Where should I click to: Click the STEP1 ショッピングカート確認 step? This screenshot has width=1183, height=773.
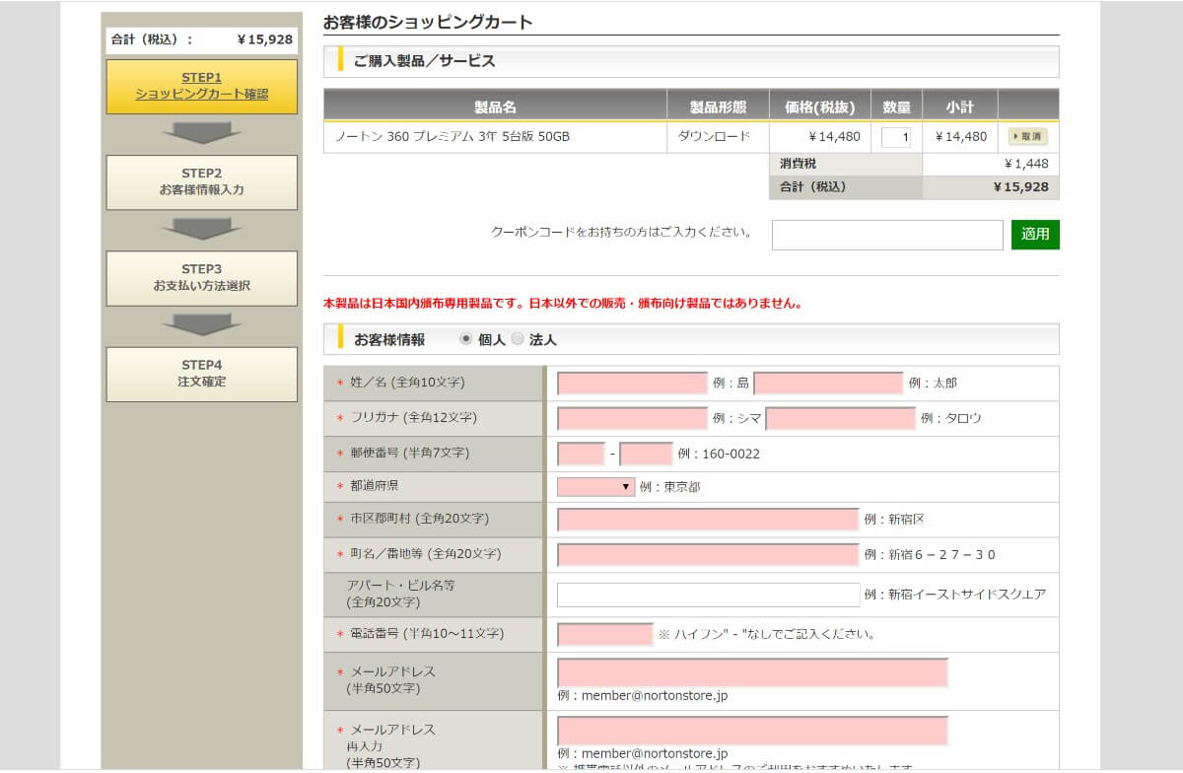[202, 87]
